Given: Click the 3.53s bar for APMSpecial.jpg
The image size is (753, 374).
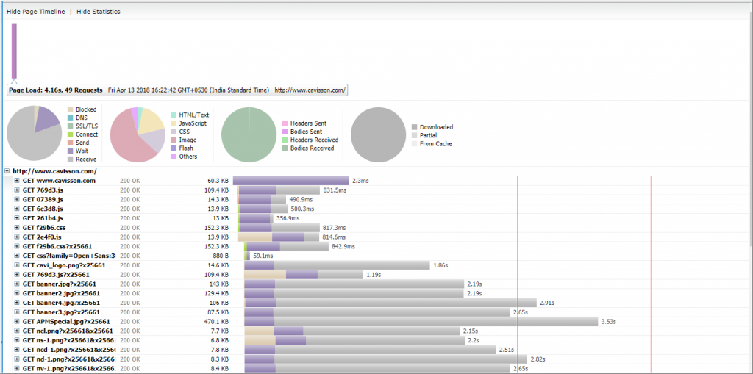Looking at the screenshot, I should tap(421, 322).
